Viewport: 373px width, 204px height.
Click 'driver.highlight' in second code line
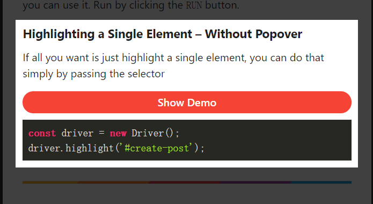point(71,148)
